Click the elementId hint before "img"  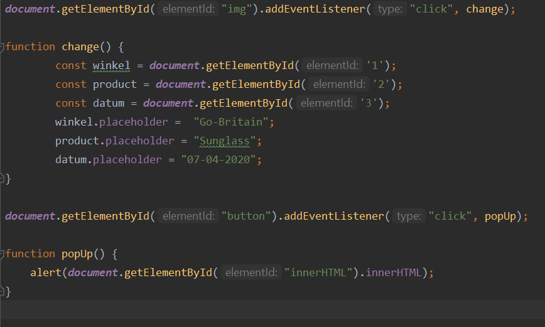[x=187, y=9]
